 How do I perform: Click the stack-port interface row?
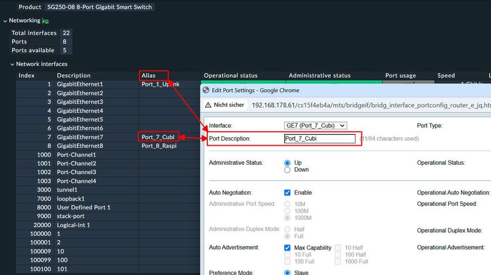108,216
